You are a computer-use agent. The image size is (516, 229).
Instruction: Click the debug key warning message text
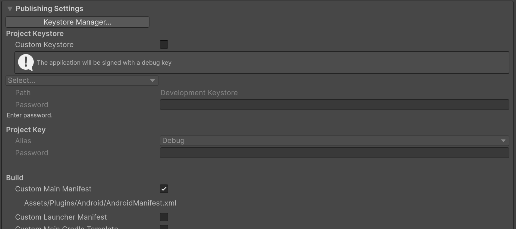(x=104, y=63)
